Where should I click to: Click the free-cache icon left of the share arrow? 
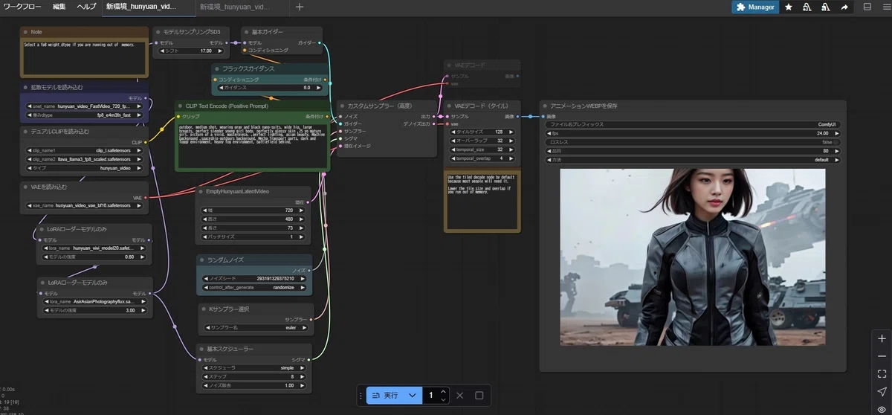tap(825, 7)
